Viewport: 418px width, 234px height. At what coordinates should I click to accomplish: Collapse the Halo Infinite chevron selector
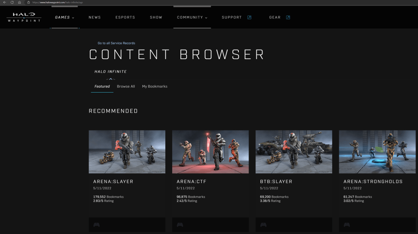111,79
